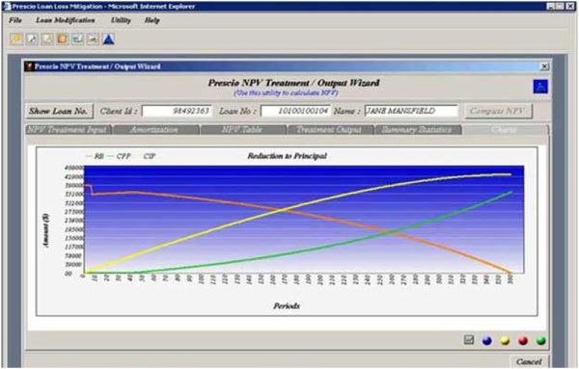This screenshot has width=579, height=369.
Task: Click the blue triangle toolbar icon
Action: (x=108, y=40)
